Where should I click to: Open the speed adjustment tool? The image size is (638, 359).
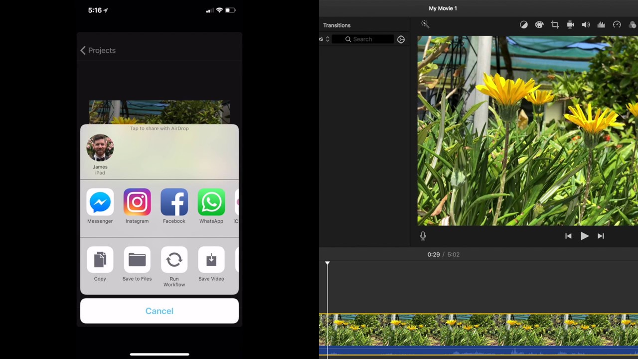coord(617,24)
